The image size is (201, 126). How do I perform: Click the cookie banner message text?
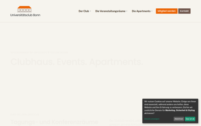tap(170, 108)
